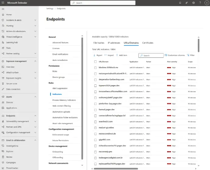The width and height of the screenshot is (210, 170).
Task: Click the Explorer icon
Action: pyautogui.click(x=3, y=151)
